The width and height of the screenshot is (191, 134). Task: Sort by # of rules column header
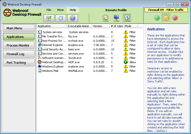117,26
